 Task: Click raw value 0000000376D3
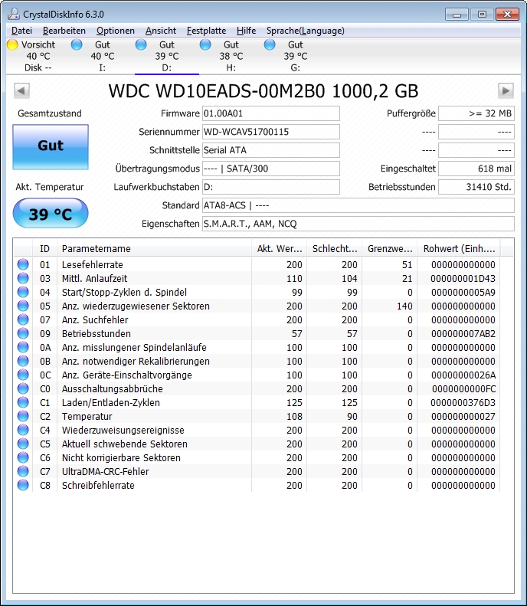pyautogui.click(x=463, y=403)
